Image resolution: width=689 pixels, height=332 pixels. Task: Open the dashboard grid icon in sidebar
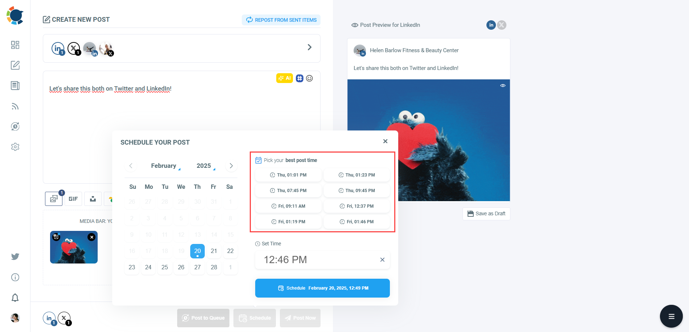[x=15, y=45]
